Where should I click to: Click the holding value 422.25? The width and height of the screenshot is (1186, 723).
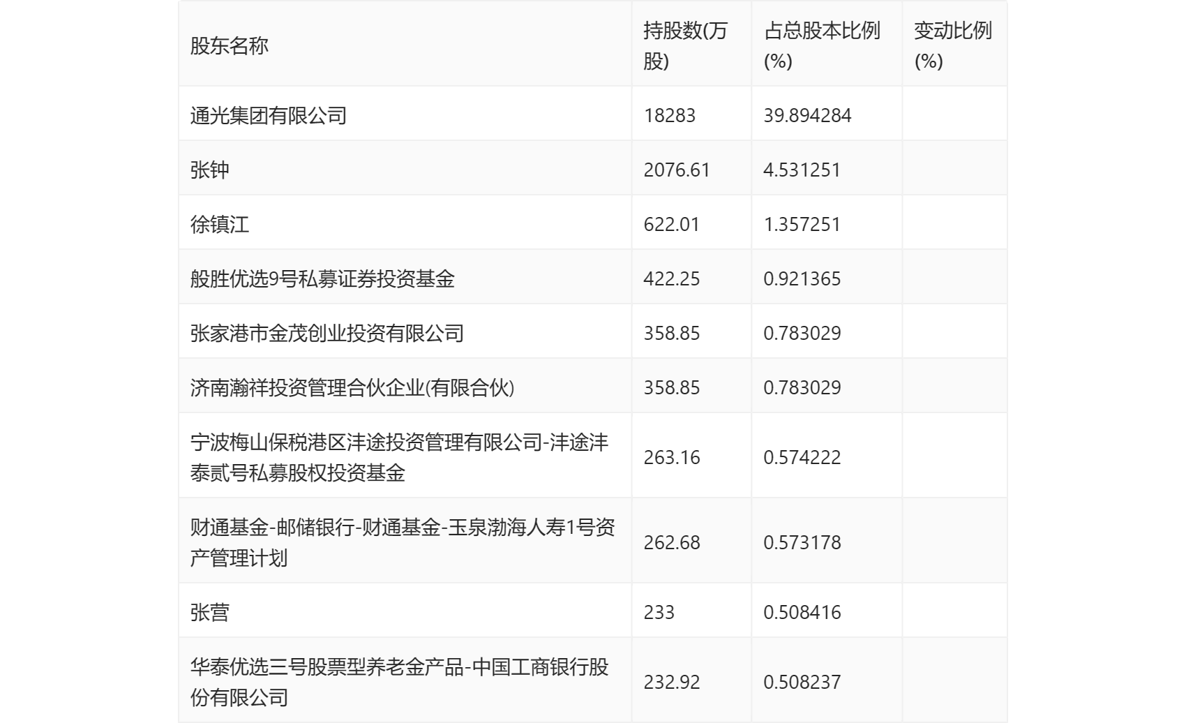pyautogui.click(x=671, y=278)
